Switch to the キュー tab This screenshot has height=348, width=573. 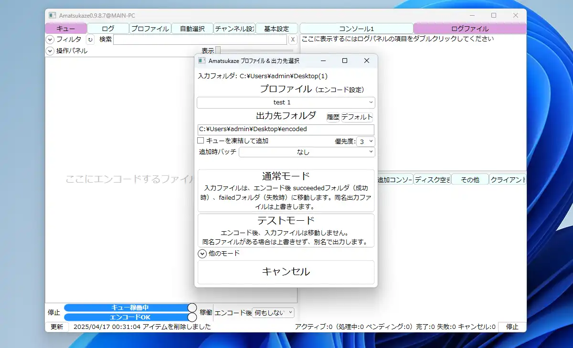(x=66, y=29)
